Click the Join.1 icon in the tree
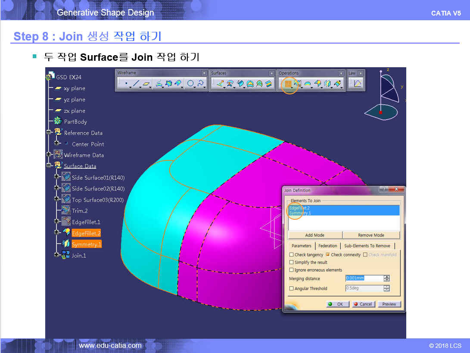The width and height of the screenshot is (470, 353). [66, 255]
